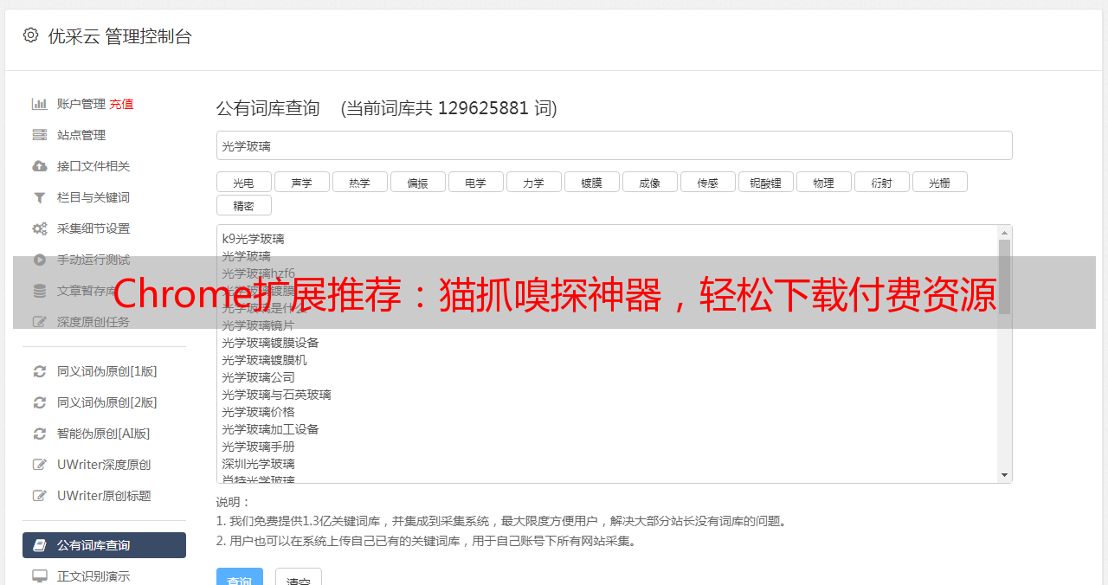Click the 光学玻璃与石英玻璃 result line
1108x585 pixels.
tap(276, 395)
